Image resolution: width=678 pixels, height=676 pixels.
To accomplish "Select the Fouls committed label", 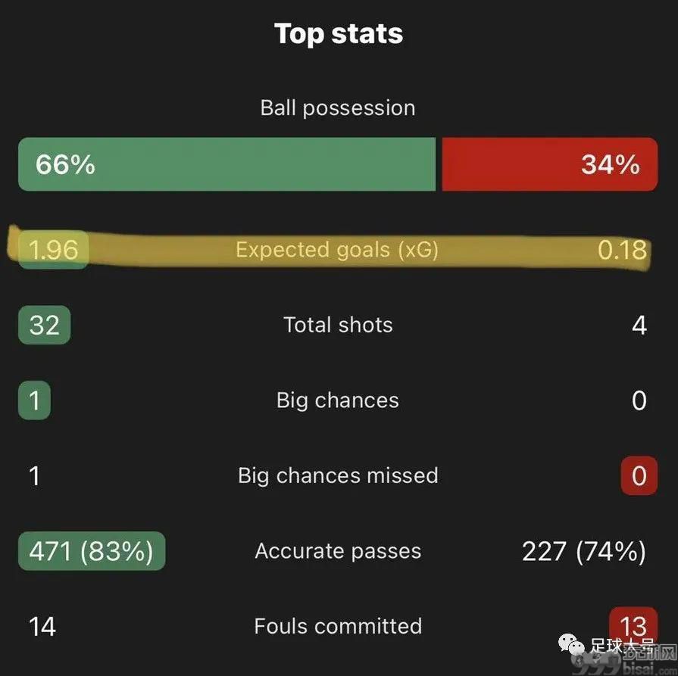I will pyautogui.click(x=338, y=626).
